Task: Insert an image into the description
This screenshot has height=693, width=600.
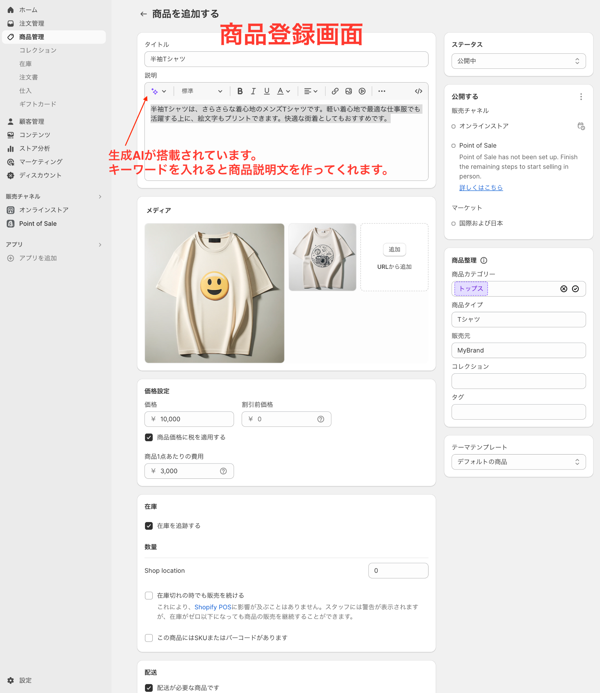Action: coord(349,91)
